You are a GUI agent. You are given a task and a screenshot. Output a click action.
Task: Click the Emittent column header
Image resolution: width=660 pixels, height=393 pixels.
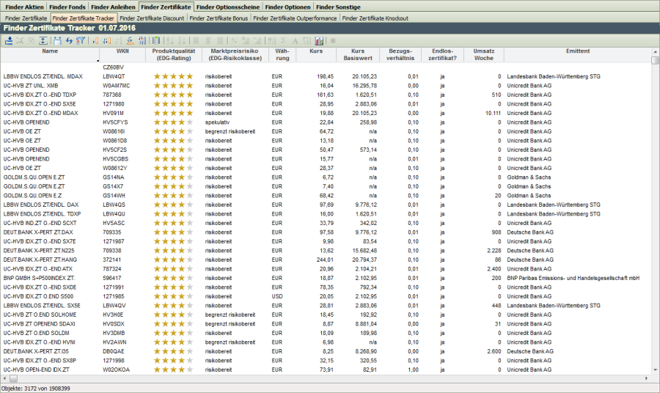[577, 51]
